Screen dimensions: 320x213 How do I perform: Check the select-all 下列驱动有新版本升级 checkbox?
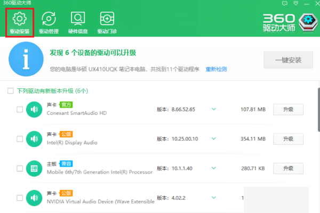[10, 91]
